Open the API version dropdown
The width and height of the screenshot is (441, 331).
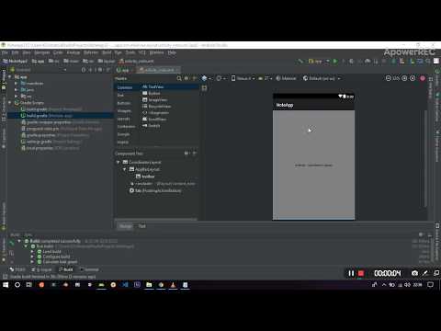[266, 78]
